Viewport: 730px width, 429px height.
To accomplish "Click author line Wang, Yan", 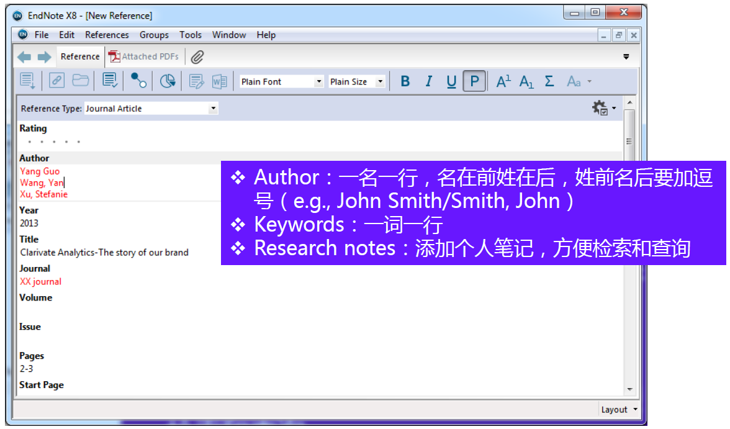I will pos(42,183).
